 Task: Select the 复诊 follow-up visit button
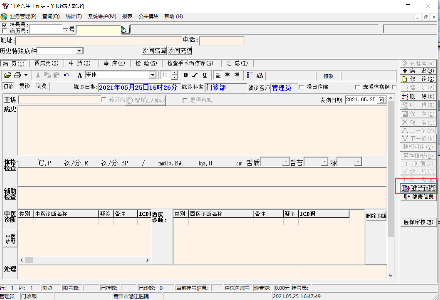pos(24,86)
